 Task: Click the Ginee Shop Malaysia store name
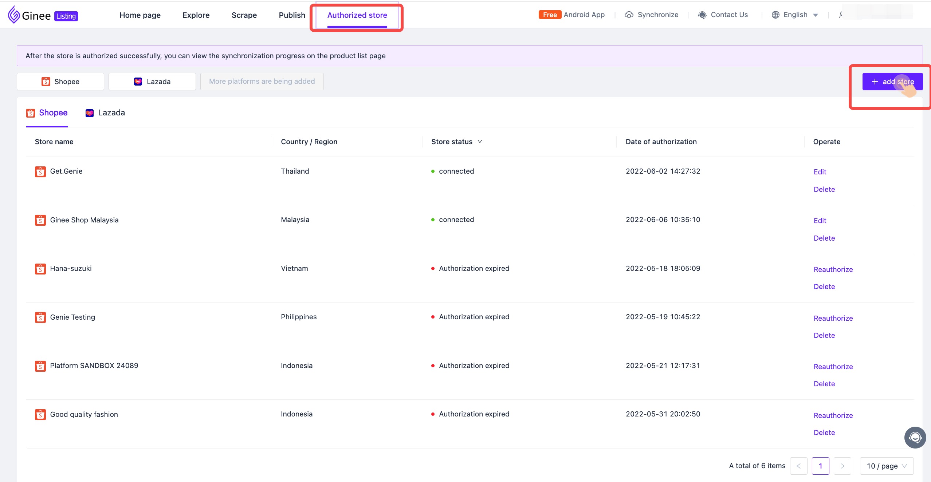[x=84, y=220]
